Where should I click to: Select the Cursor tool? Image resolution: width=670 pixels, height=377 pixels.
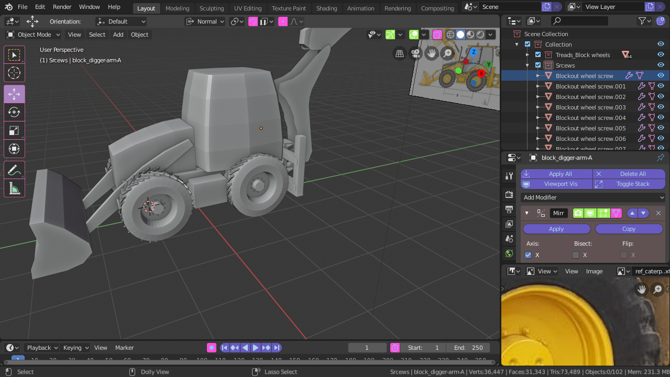[x=14, y=73]
